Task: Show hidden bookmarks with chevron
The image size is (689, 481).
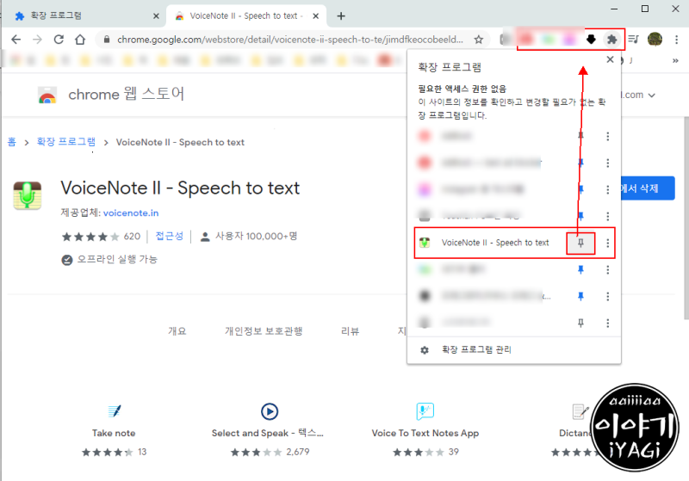Action: [675, 60]
